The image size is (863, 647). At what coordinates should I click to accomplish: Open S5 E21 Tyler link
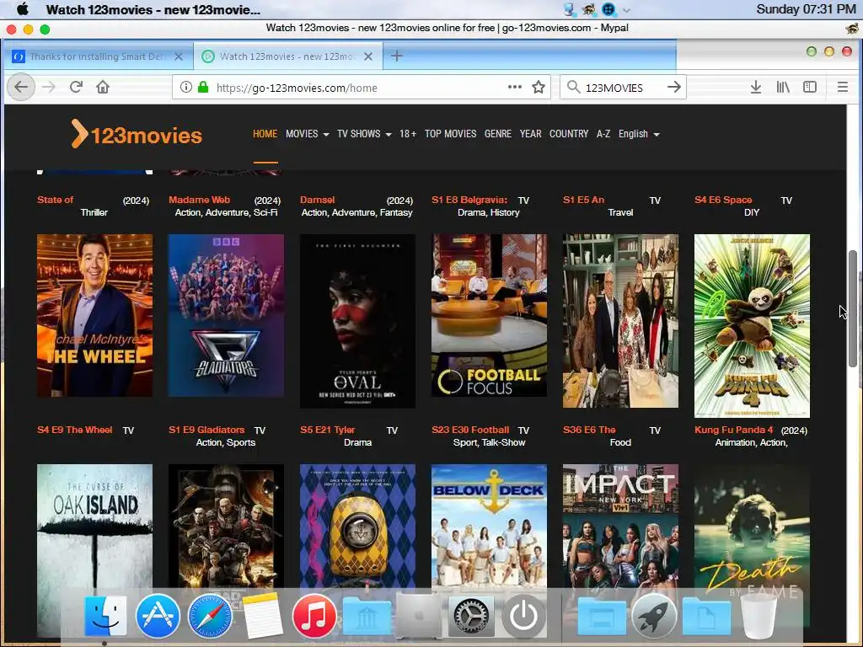click(x=328, y=430)
